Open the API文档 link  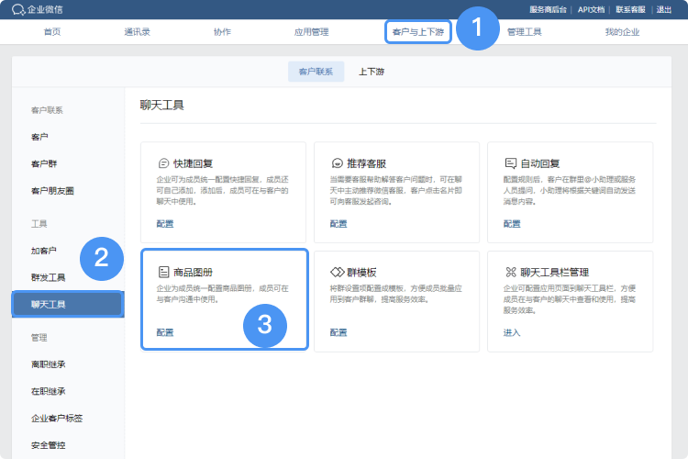pos(591,9)
